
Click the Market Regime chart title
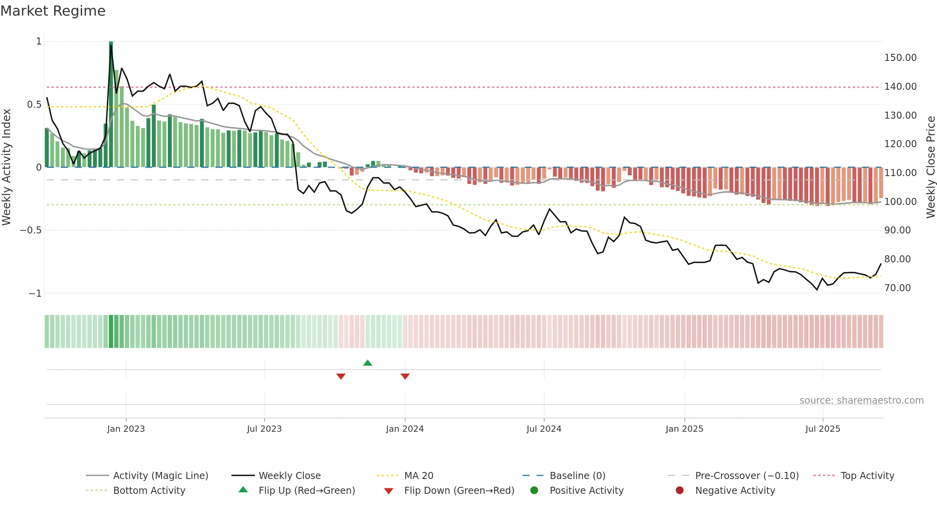[53, 11]
